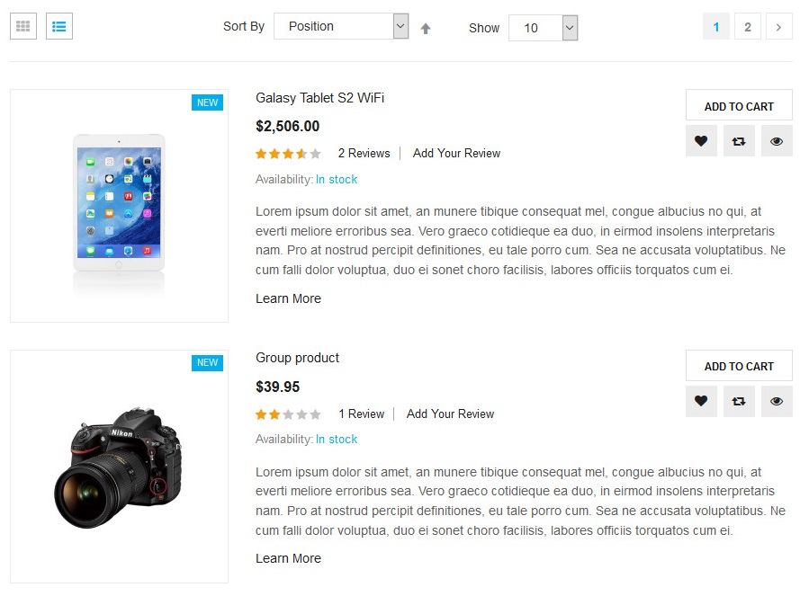Compare Group product using compare icon
Screen dimensions: 809x596
click(x=739, y=401)
